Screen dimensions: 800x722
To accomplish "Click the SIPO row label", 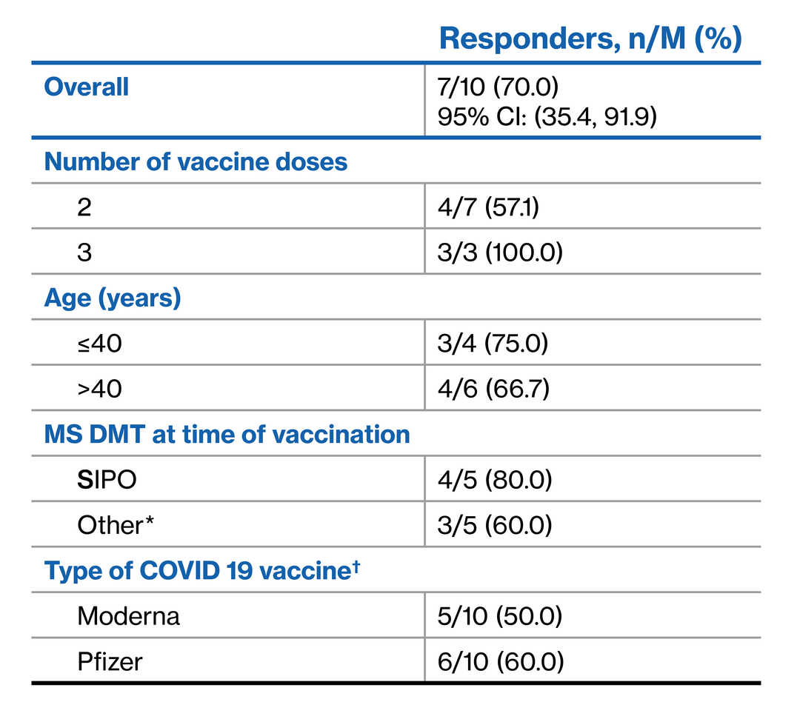I will 107,480.
